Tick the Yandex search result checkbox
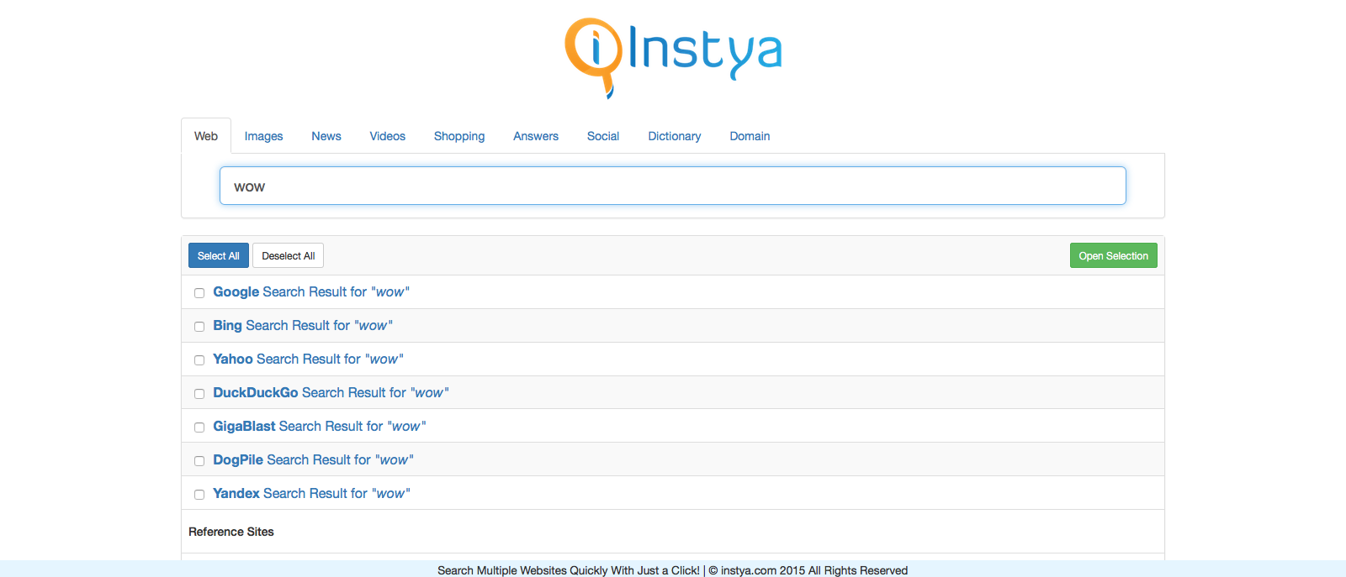The width and height of the screenshot is (1346, 577). 199,495
